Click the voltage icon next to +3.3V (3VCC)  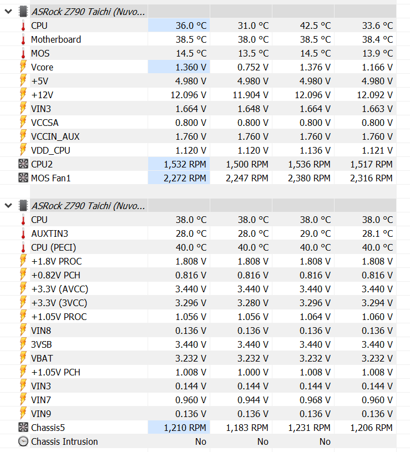pyautogui.click(x=23, y=302)
